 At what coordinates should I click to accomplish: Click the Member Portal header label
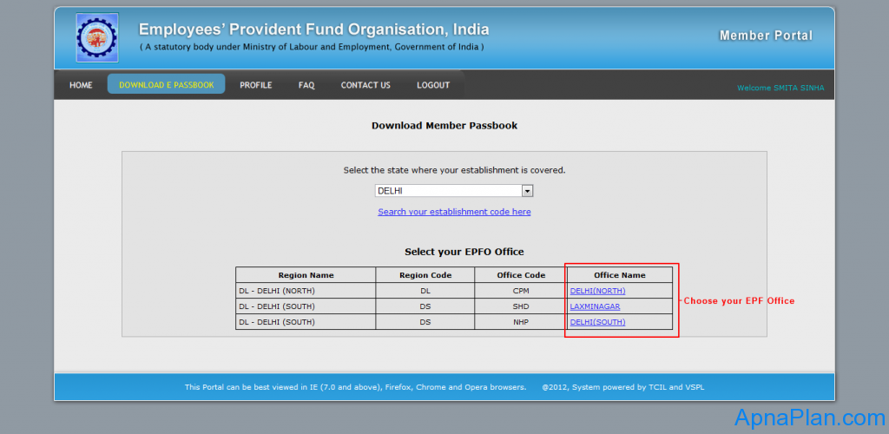[x=766, y=36]
